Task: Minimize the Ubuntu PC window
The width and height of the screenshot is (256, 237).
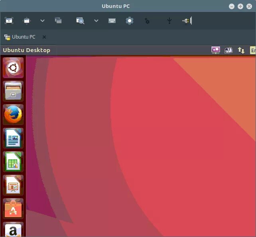Action: [232, 6]
